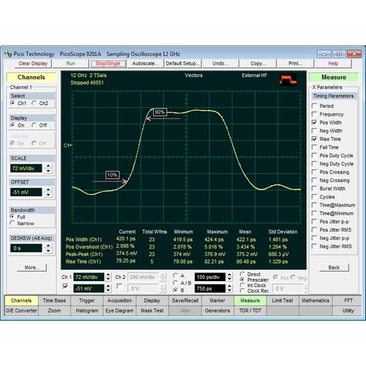Image resolution: width=366 pixels, height=366 pixels.
Task: Open the Histogram tab
Action: click(87, 310)
